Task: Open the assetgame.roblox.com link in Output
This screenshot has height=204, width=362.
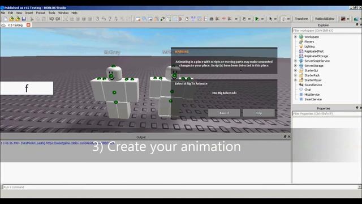Action: tap(80, 143)
